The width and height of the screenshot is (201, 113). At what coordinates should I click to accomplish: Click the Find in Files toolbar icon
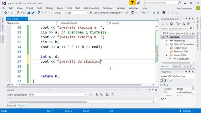(127, 13)
